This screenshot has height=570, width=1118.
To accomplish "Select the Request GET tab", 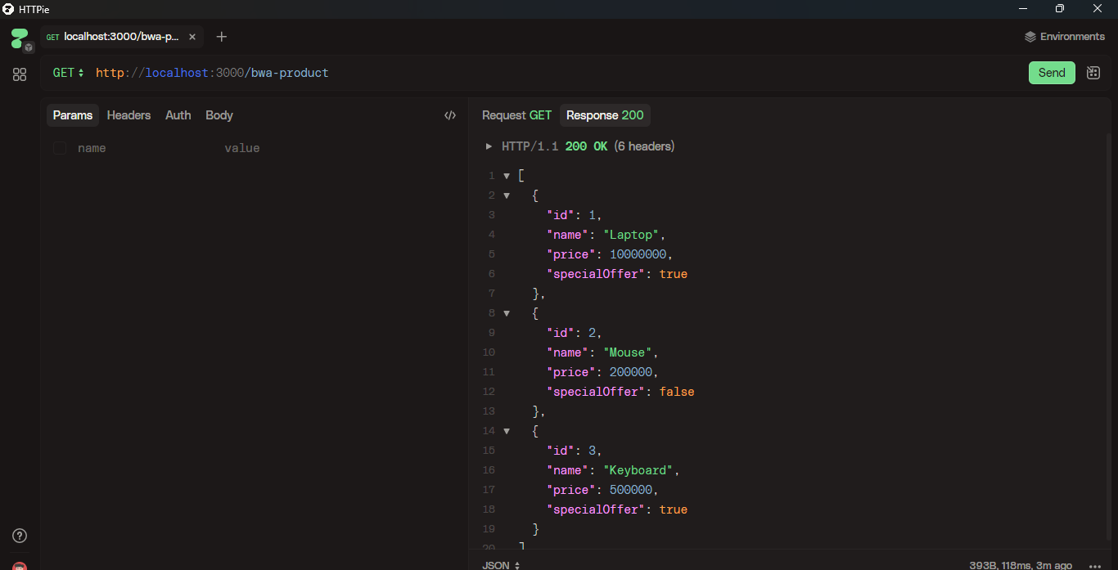I will click(516, 115).
